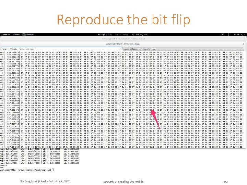Open the power system menu icon
Viewport: 247px width, 185px height.
point(243,35)
